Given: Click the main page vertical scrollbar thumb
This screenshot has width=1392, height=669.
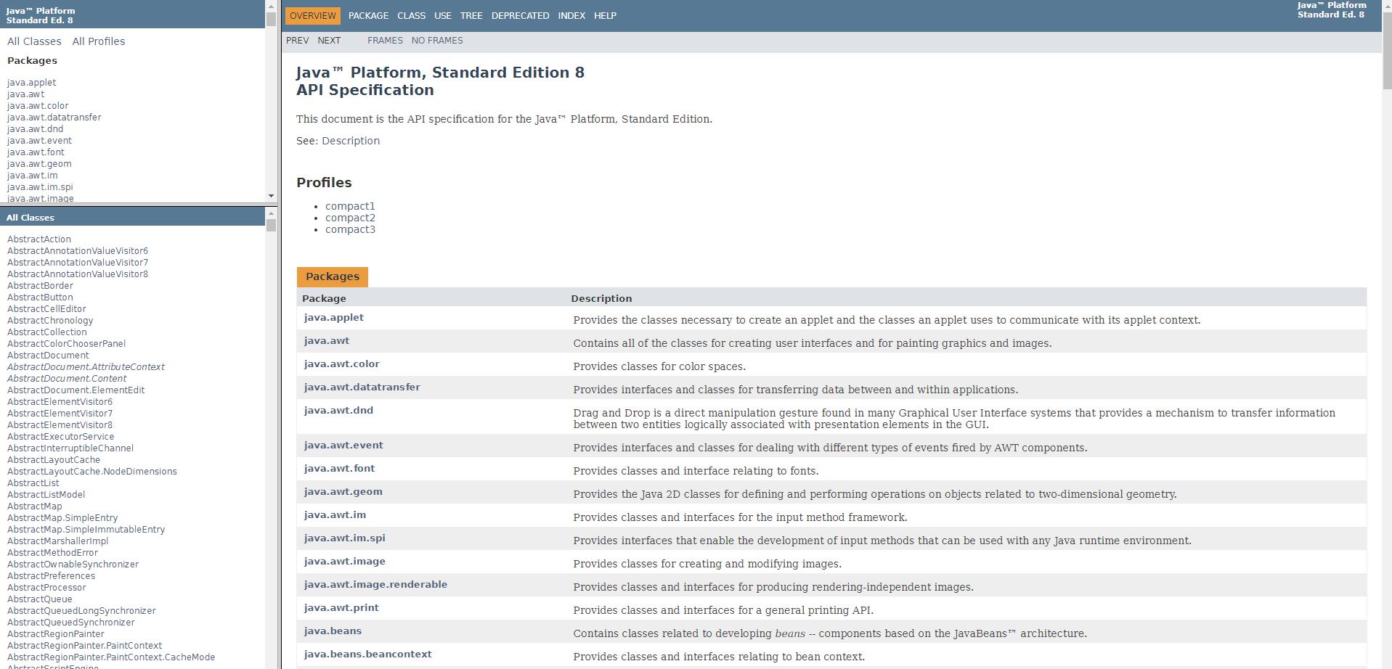Looking at the screenshot, I should pos(1387,51).
